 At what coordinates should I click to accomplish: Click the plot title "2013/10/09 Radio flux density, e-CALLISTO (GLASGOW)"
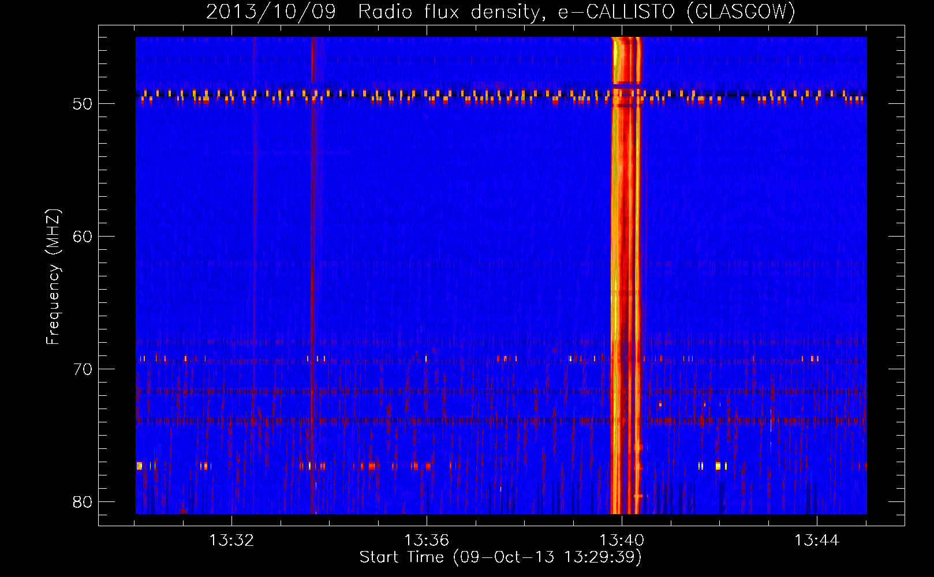tap(500, 12)
